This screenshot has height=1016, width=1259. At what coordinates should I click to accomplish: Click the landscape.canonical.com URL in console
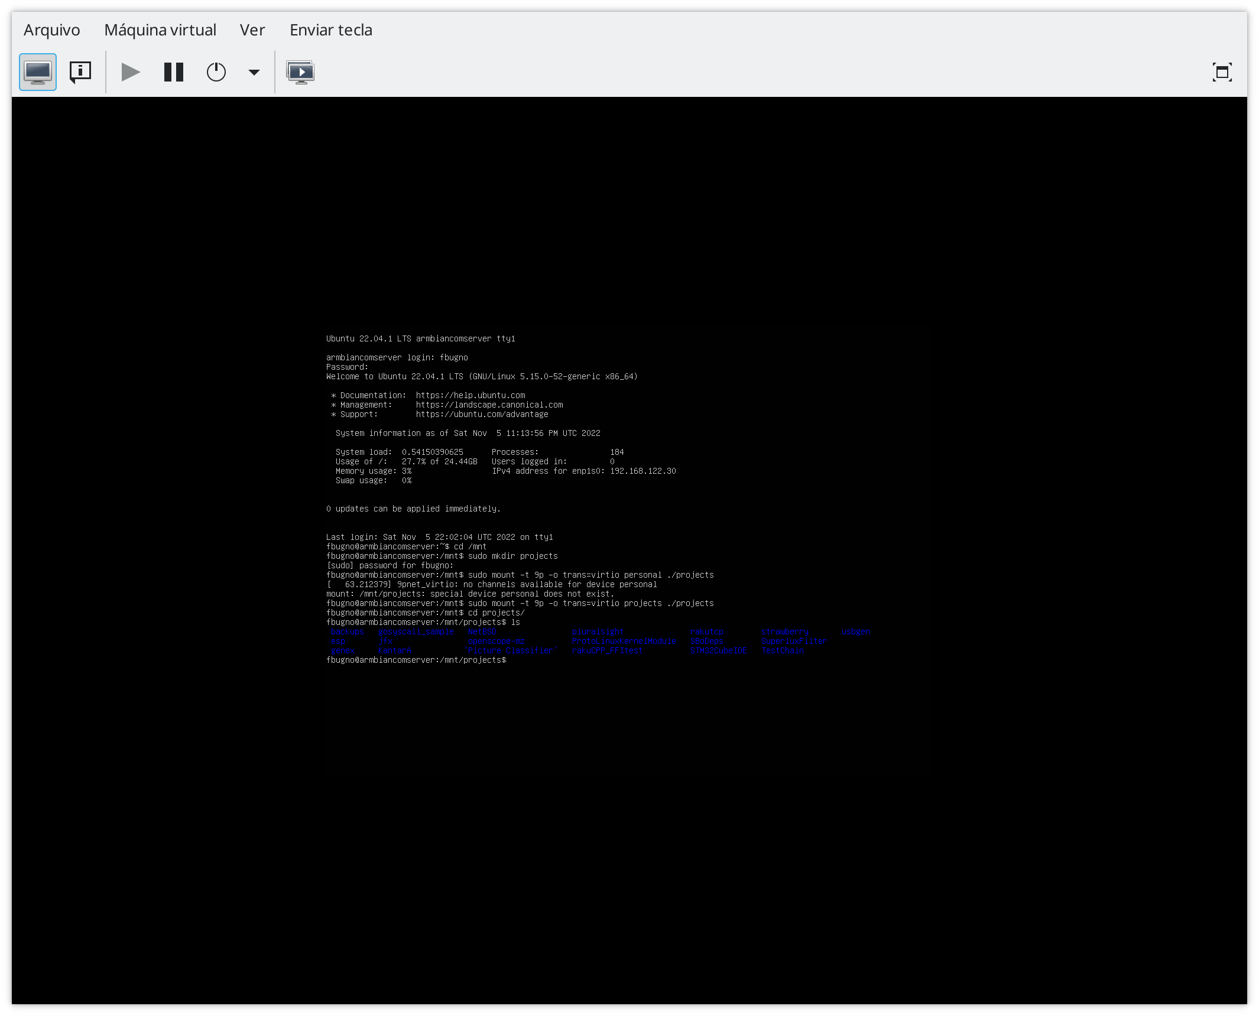(489, 405)
